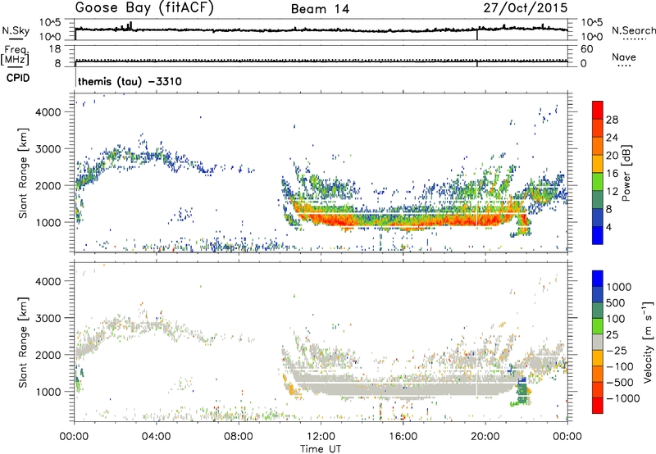Click the '08:00' time axis label
The height and width of the screenshot is (454, 656).
pos(239,437)
